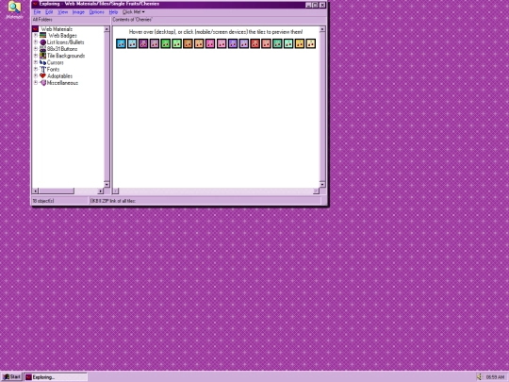
Task: Expand the Fonts tree node
Action: [x=36, y=69]
